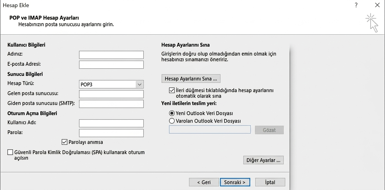Select Yeni Outlook Veri Dosyası radio option
Viewport: 385px width, 190px height.
point(172,113)
